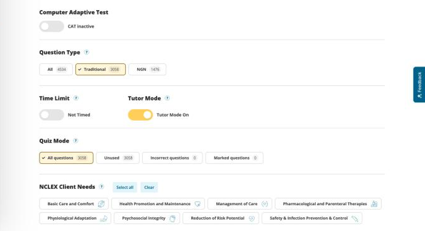The height and width of the screenshot is (231, 425).
Task: Select the Basic Care and Comfort category
Action: (74, 204)
